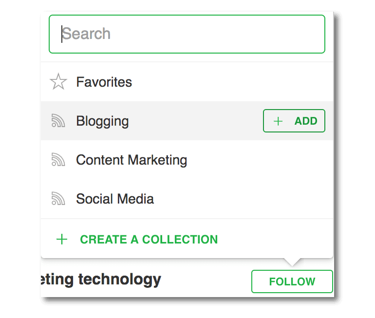Viewport: 375px width, 318px height.
Task: Click the Content Marketing feed icon
Action: pos(58,160)
